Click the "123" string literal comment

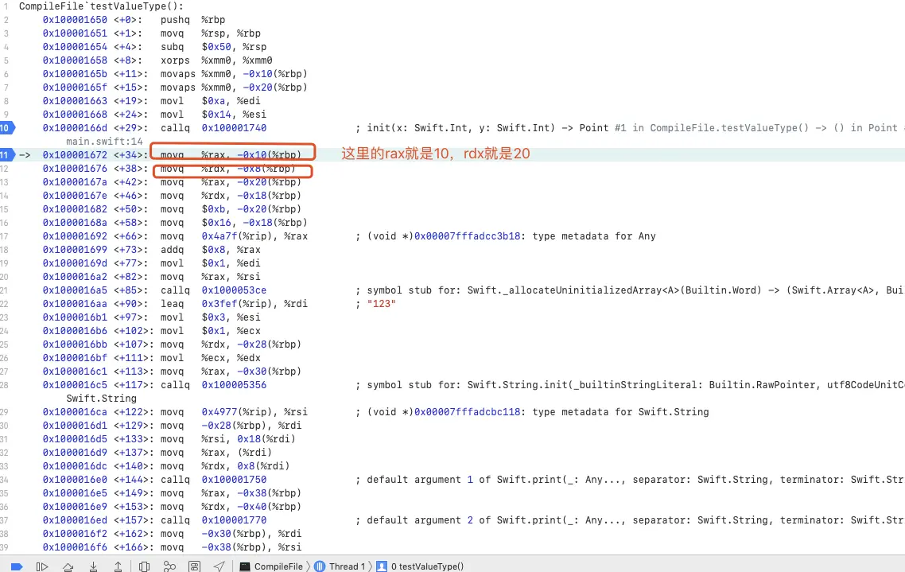(x=382, y=304)
